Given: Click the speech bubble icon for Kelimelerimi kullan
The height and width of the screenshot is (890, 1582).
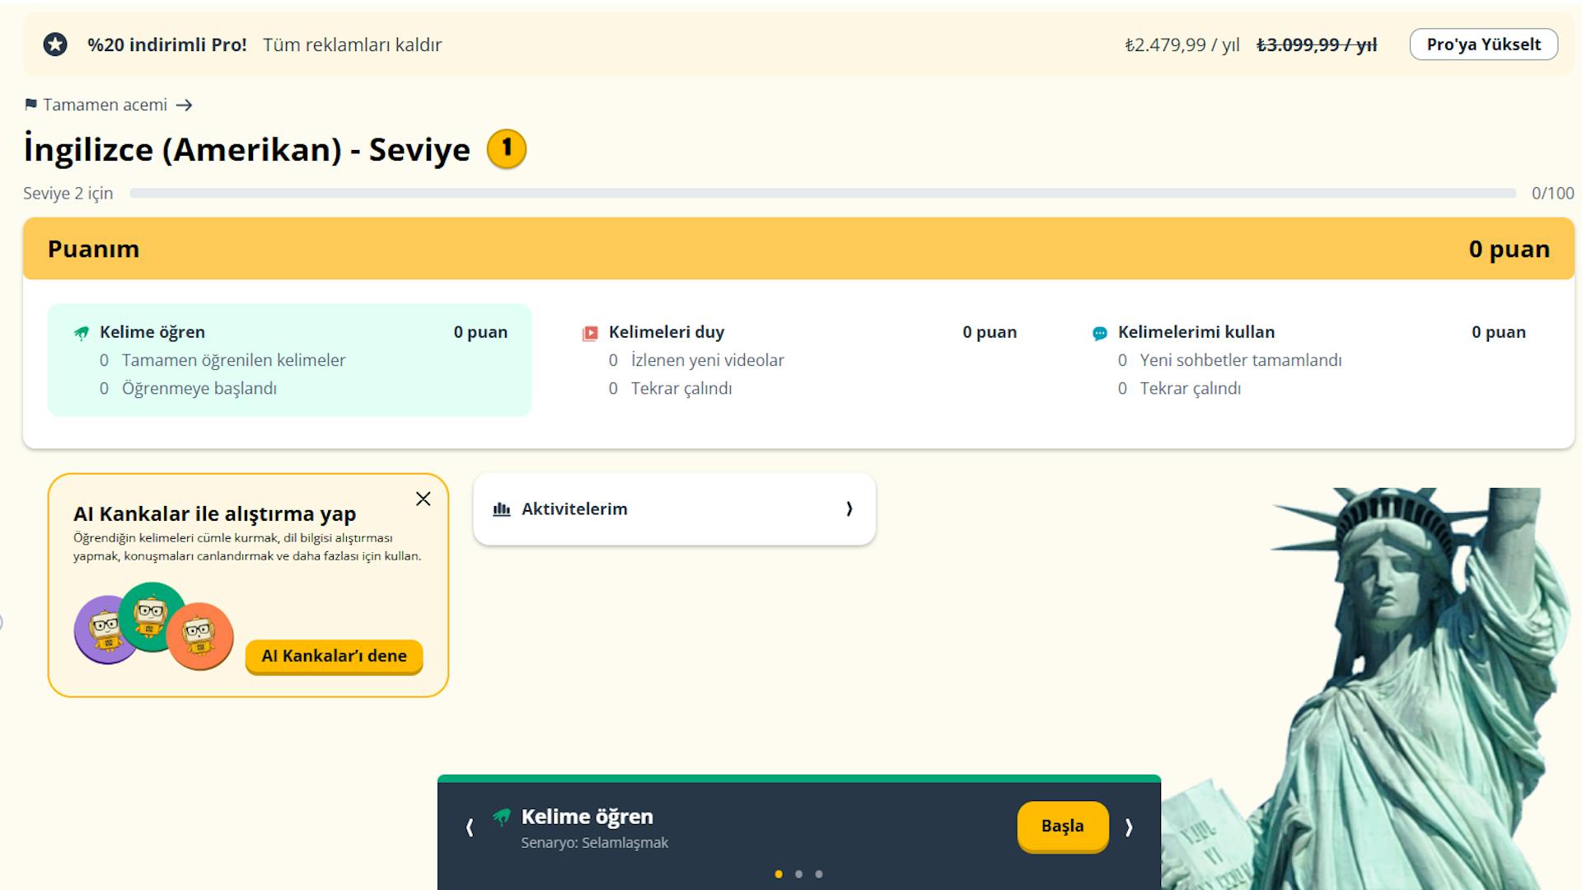Looking at the screenshot, I should [x=1098, y=332].
